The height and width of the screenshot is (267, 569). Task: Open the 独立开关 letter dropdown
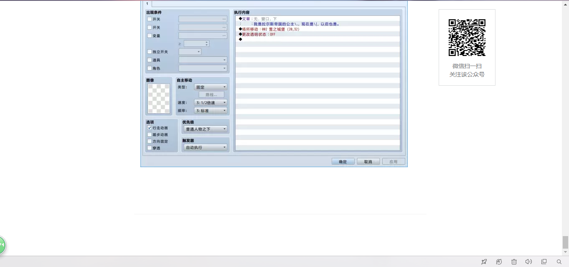[x=190, y=52]
